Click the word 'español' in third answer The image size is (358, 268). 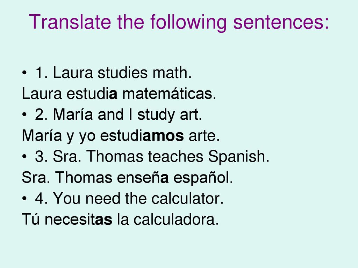(x=201, y=178)
